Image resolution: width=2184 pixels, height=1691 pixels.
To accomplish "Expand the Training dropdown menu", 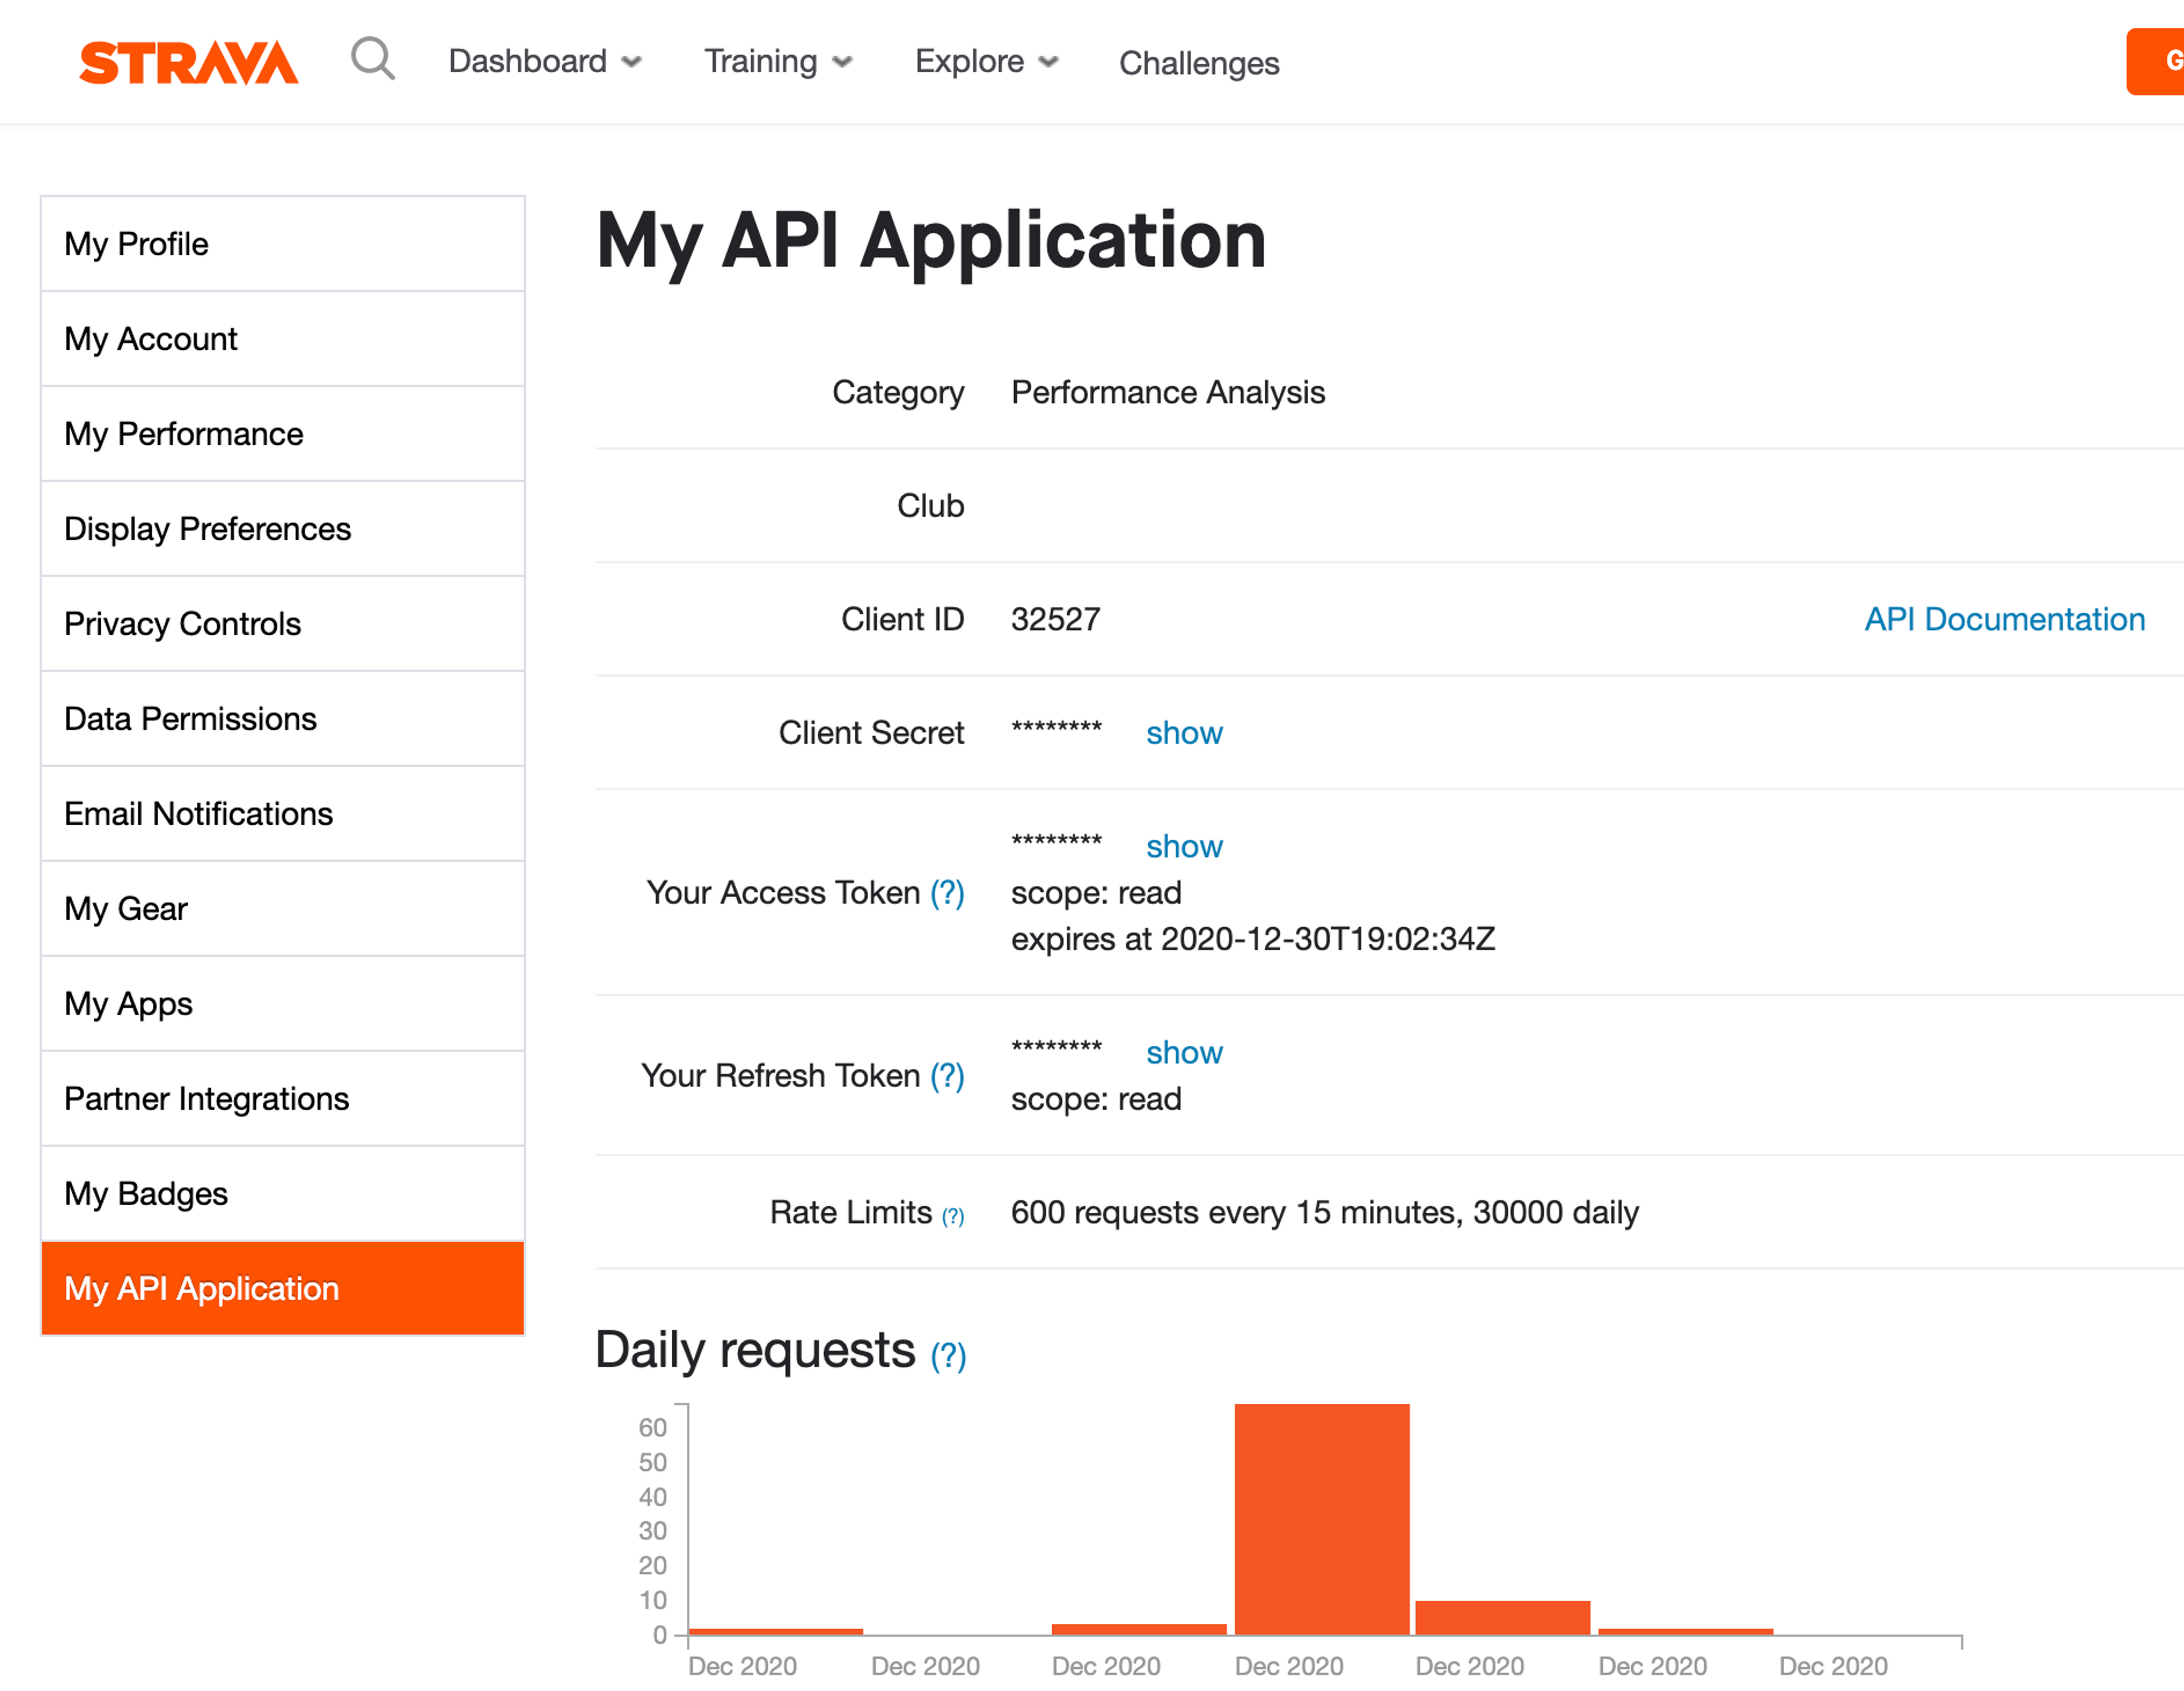I will pyautogui.click(x=777, y=62).
